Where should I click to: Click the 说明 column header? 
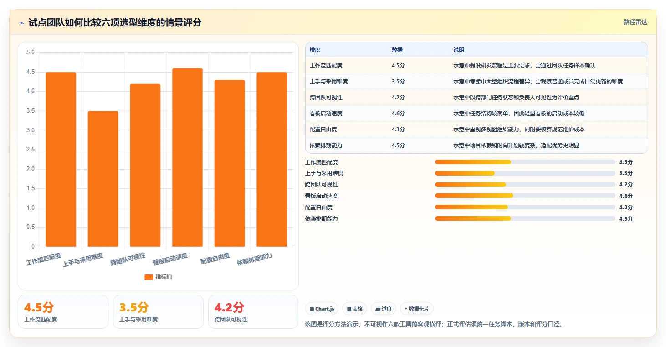(x=459, y=50)
